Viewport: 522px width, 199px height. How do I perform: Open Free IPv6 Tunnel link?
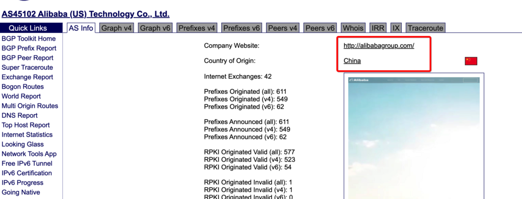pyautogui.click(x=27, y=163)
